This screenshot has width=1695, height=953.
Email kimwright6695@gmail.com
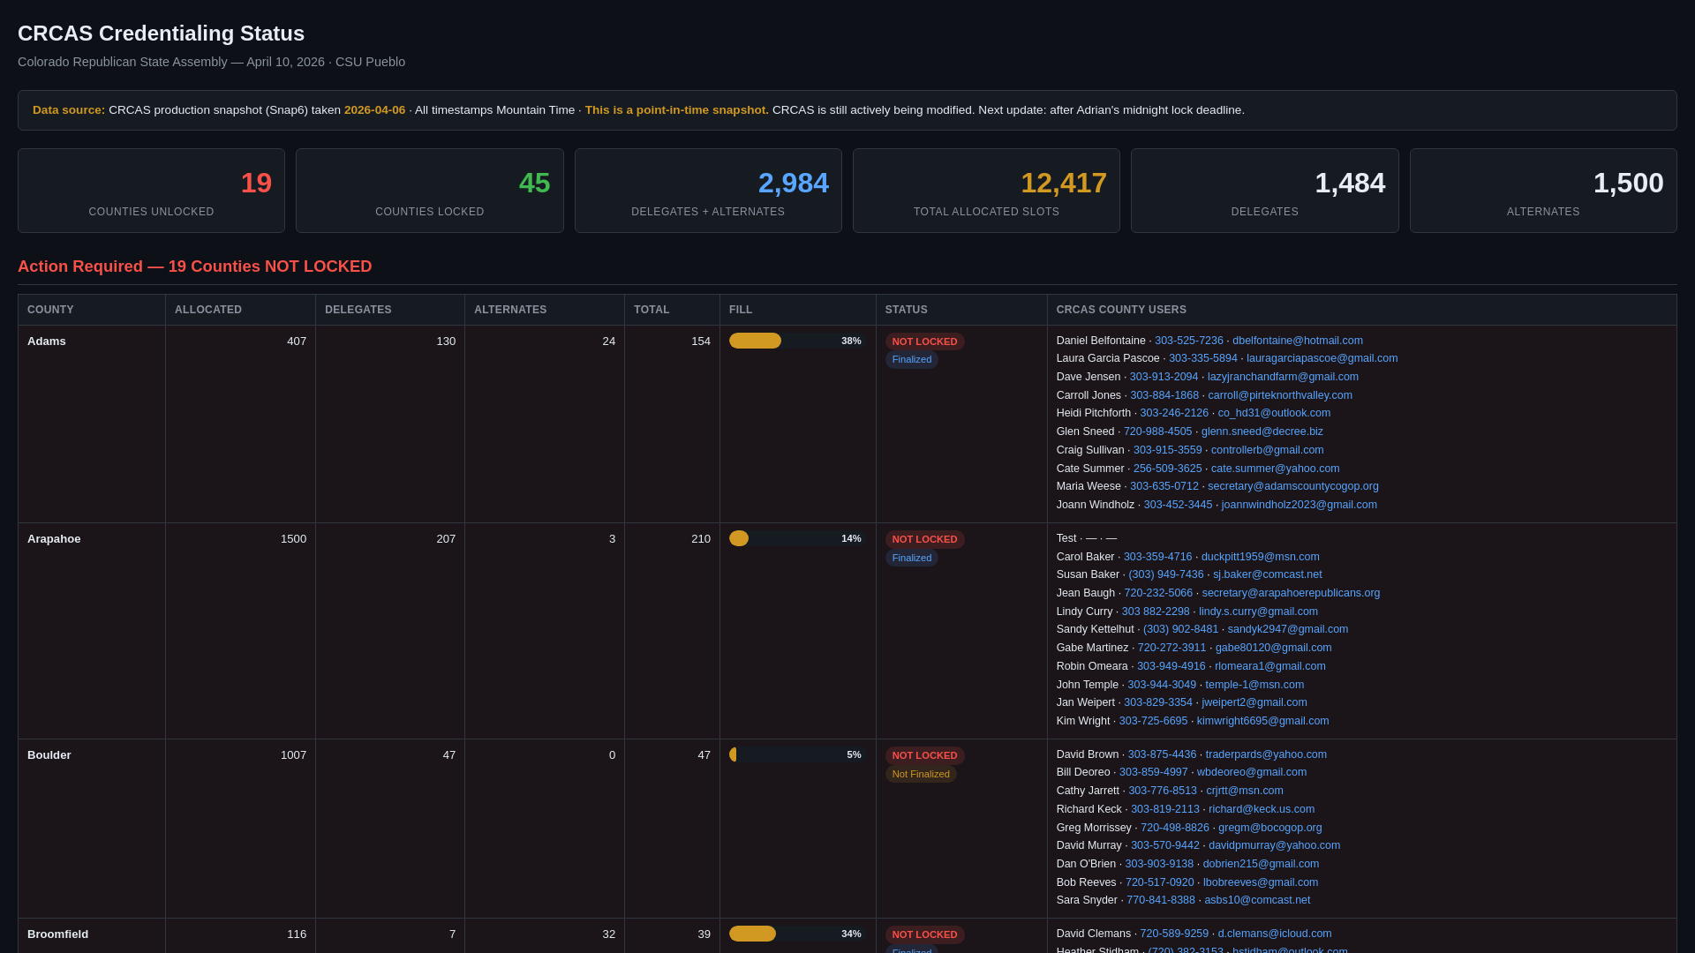1262,721
